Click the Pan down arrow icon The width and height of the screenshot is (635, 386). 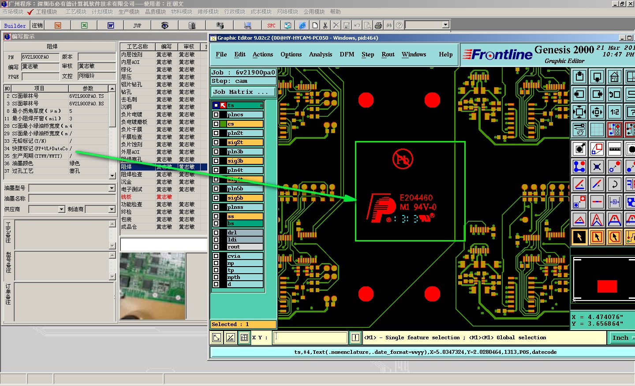(x=597, y=77)
